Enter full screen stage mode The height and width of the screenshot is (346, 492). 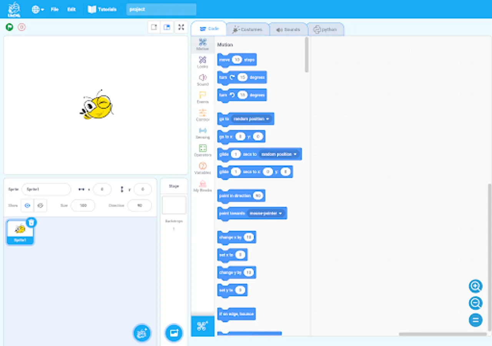[181, 27]
